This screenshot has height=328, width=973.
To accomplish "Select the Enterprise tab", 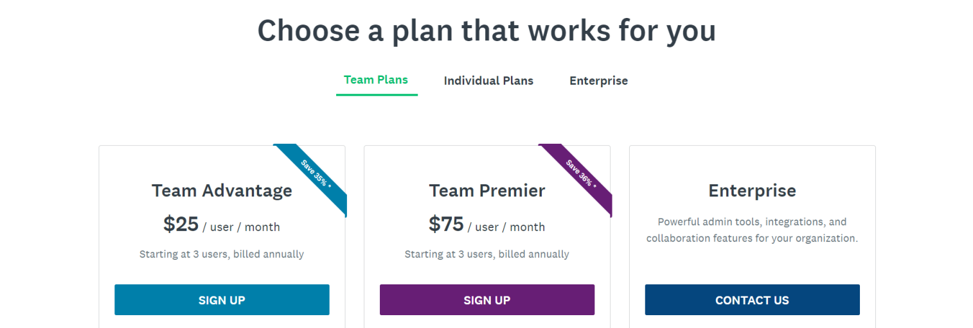I will 598,81.
